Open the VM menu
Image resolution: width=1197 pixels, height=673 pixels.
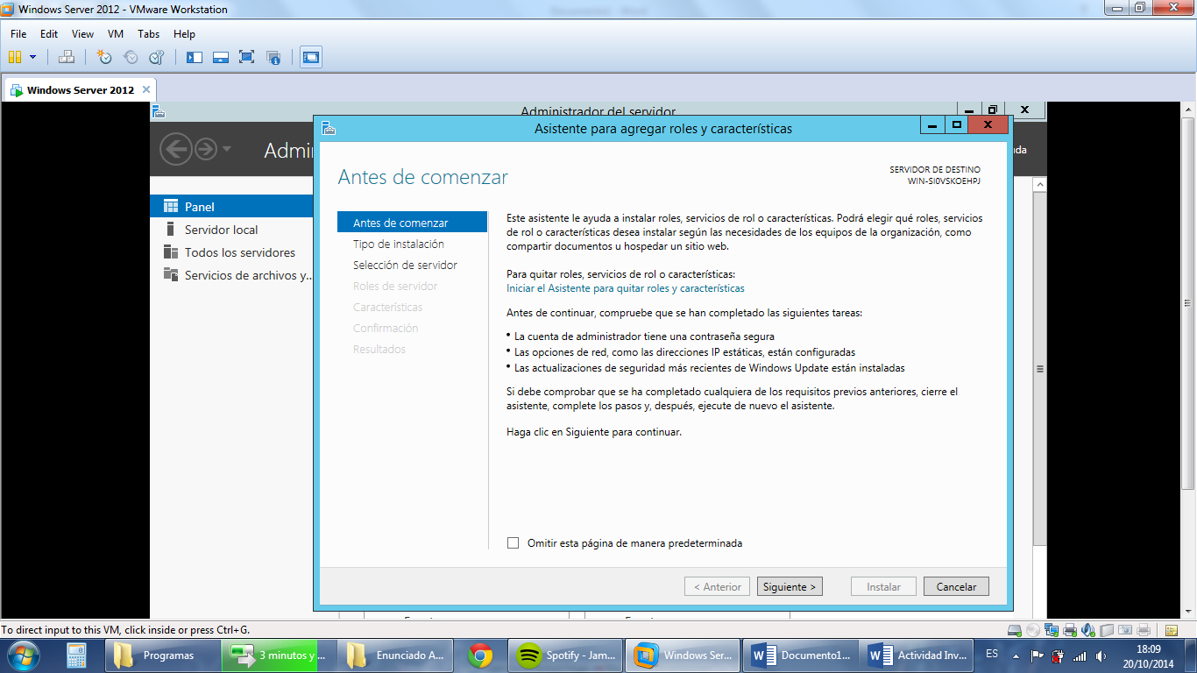coord(116,34)
